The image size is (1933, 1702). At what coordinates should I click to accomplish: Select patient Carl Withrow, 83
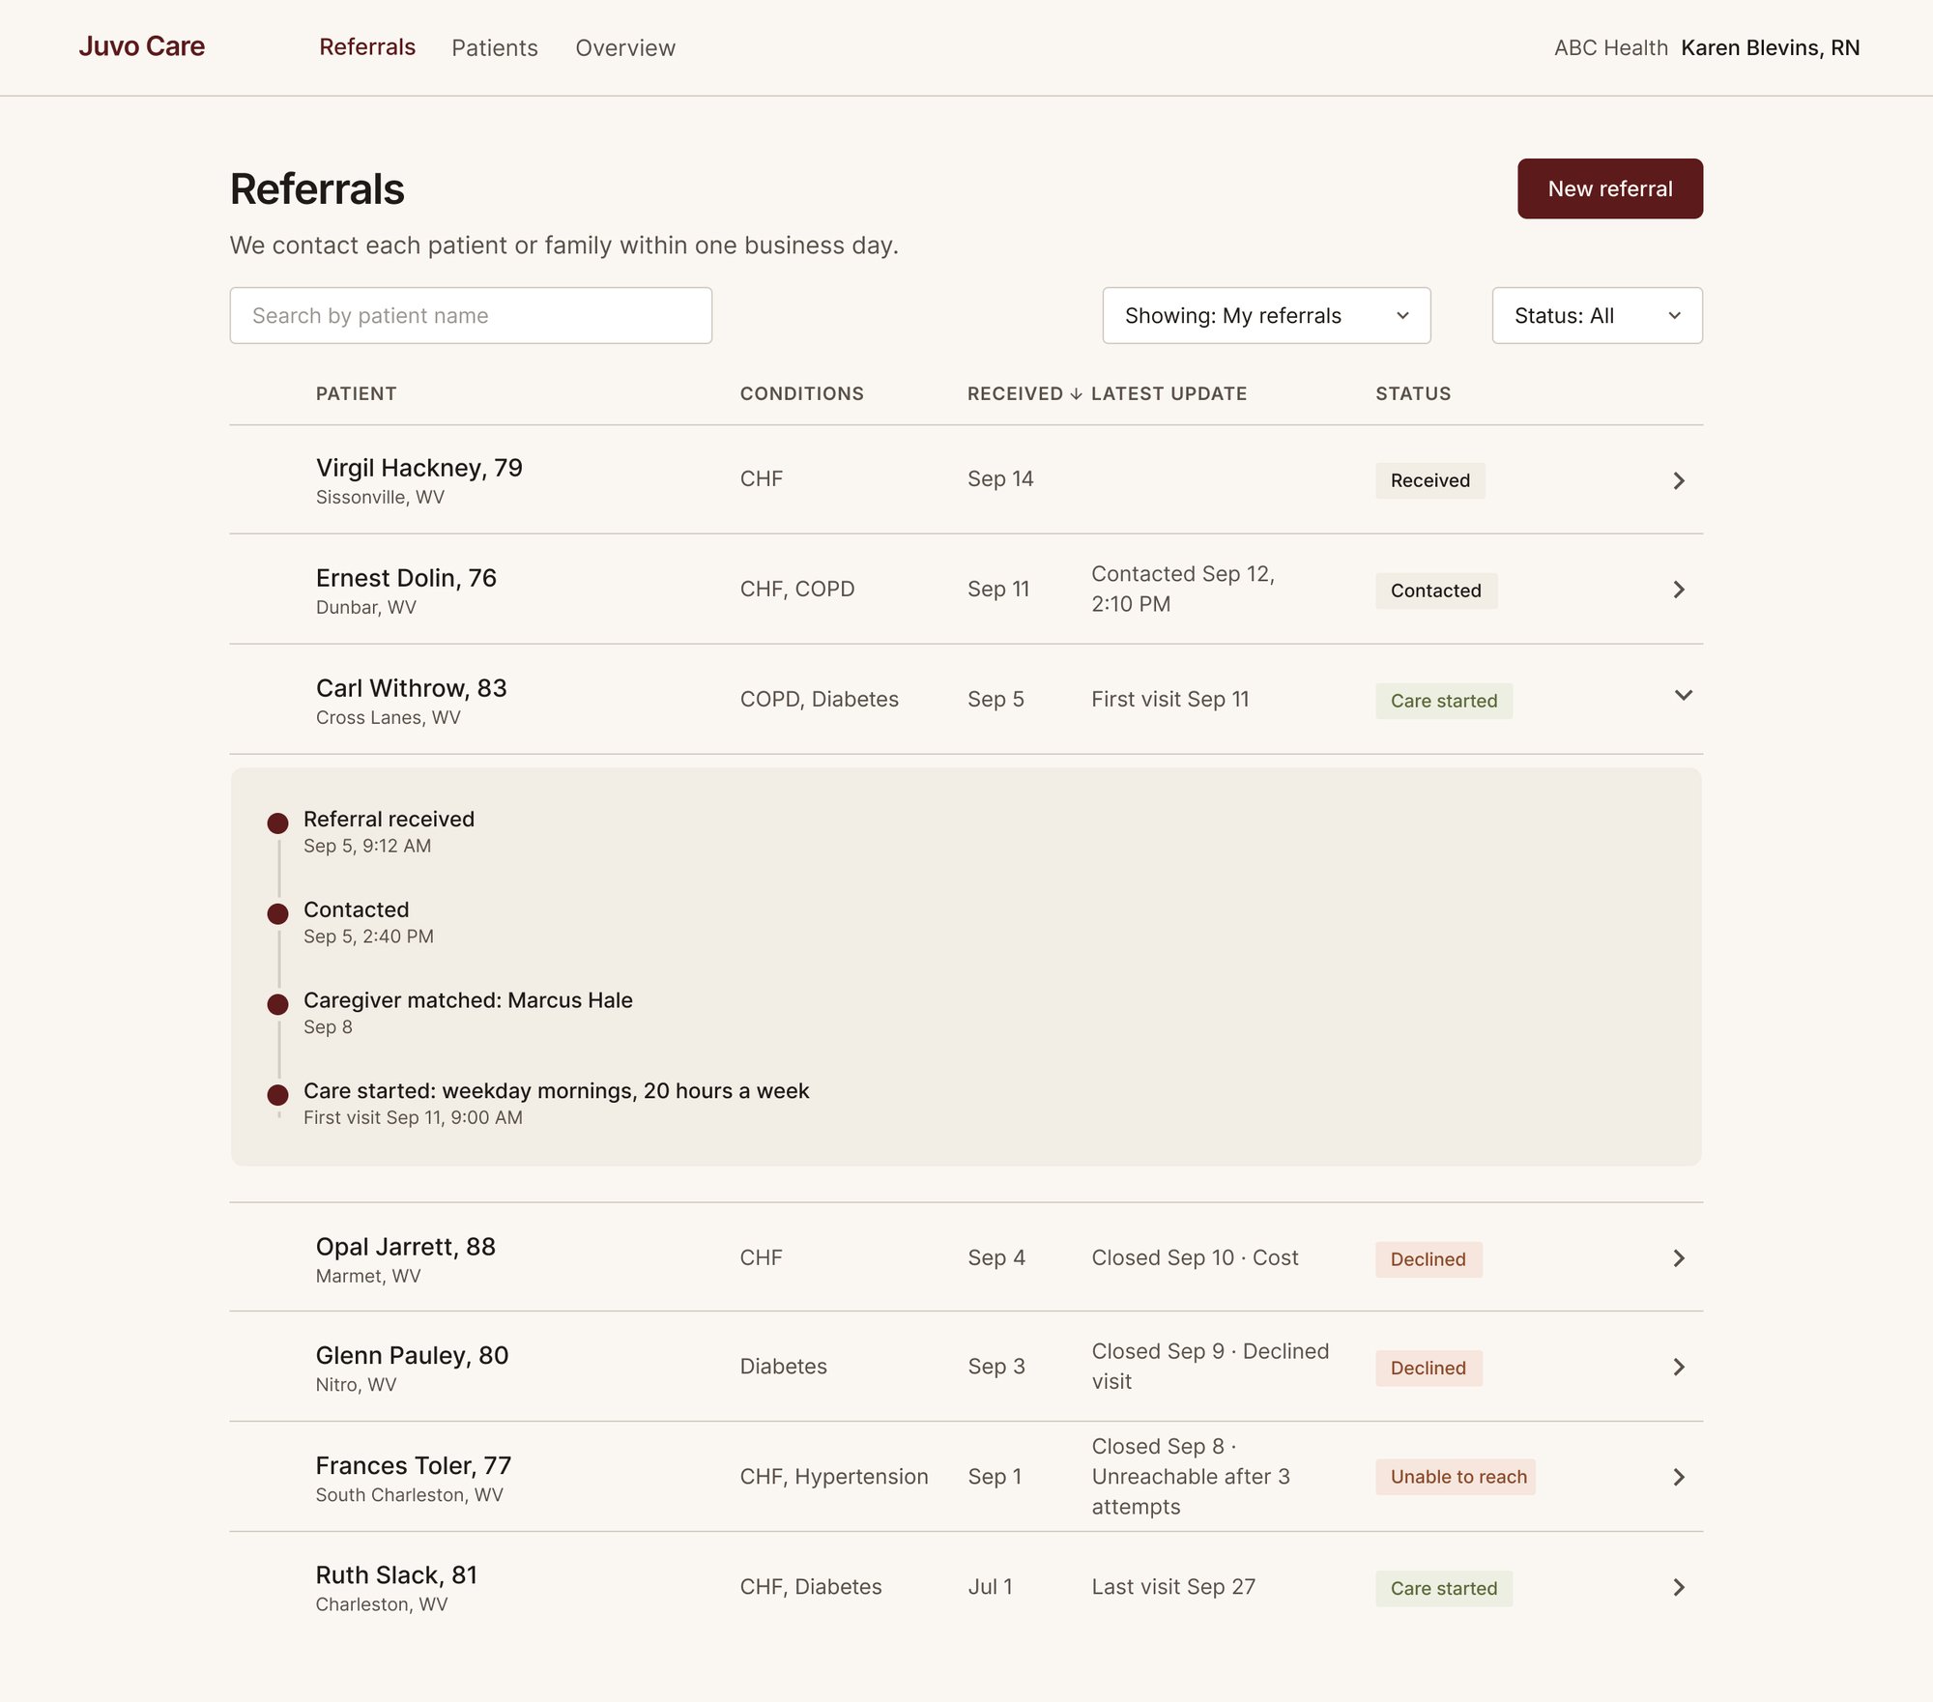coord(411,688)
